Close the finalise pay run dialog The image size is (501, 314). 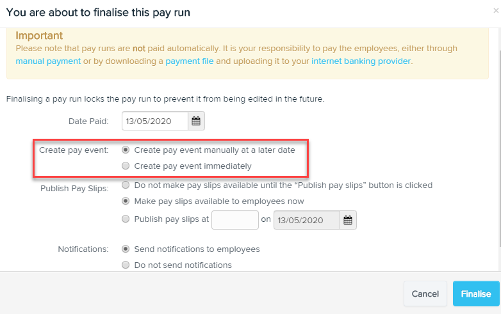495,11
